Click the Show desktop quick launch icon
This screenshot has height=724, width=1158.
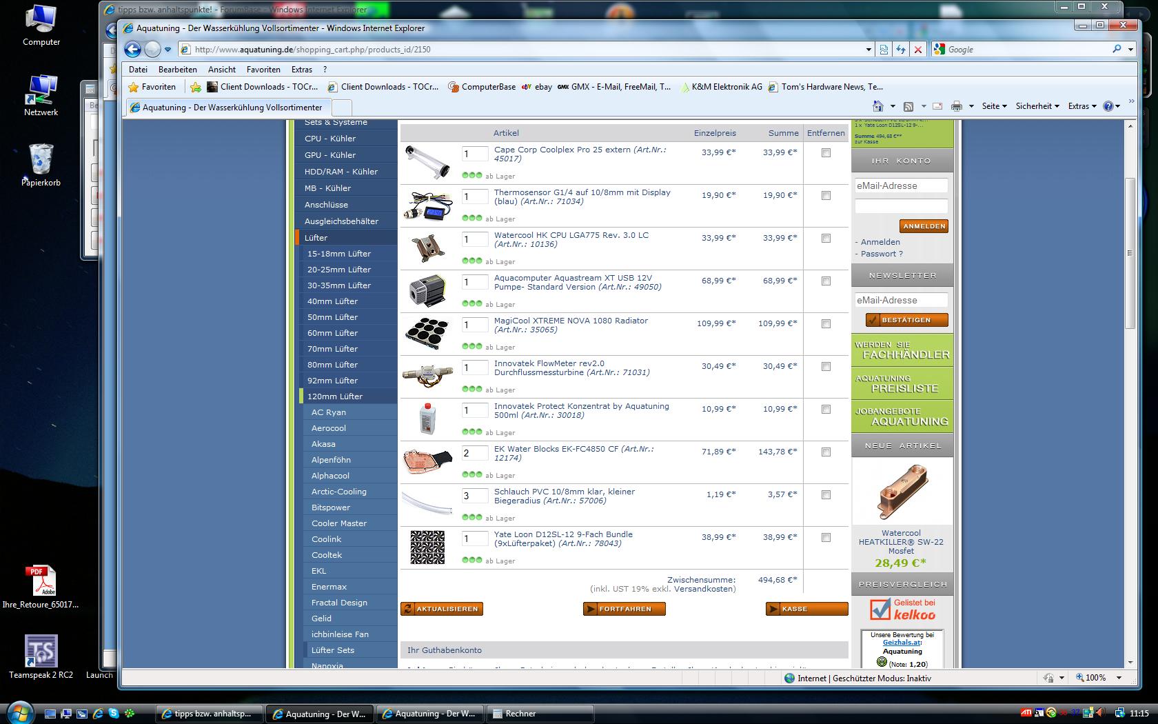coord(50,714)
